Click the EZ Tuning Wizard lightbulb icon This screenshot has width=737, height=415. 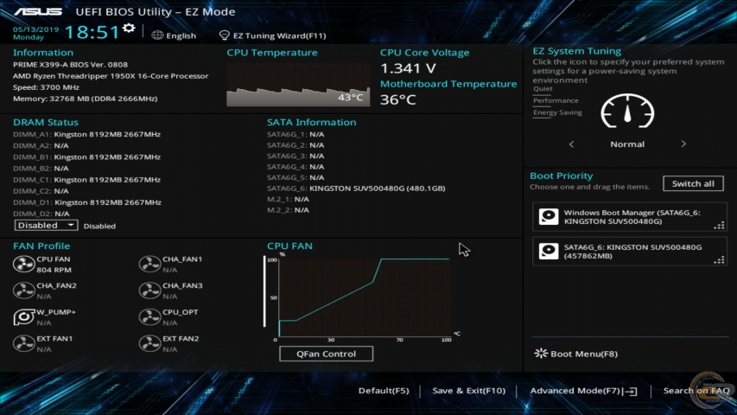point(224,35)
